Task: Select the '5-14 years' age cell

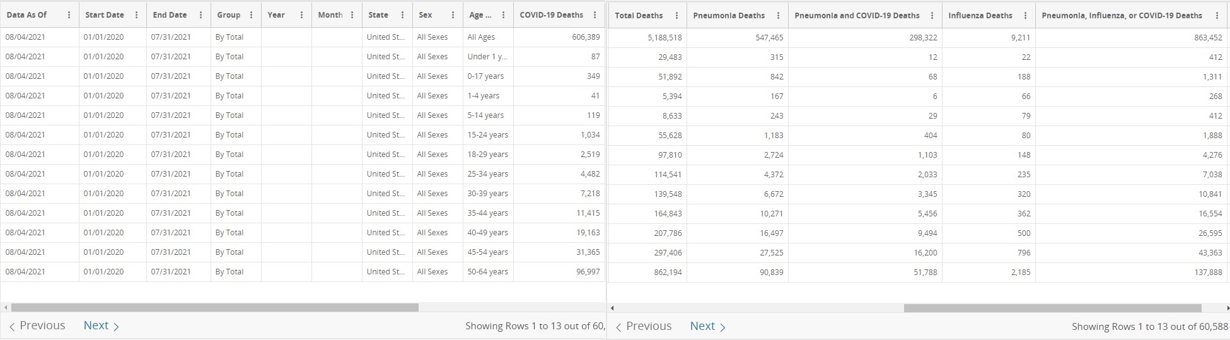Action: (489, 115)
